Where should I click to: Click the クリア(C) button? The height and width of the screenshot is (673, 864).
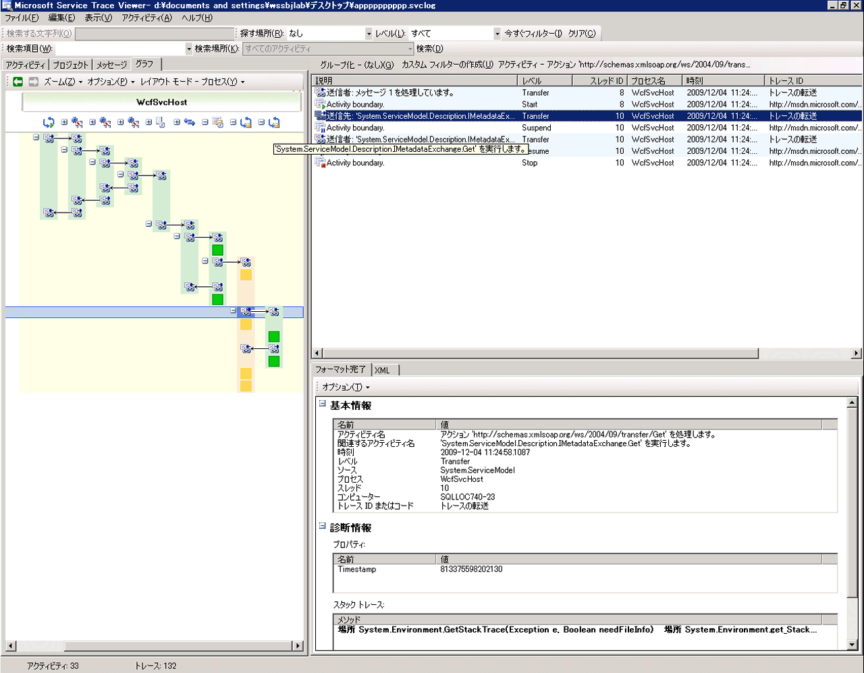coord(582,33)
